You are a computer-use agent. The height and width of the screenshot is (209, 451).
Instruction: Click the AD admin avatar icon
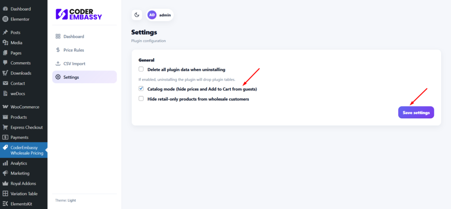(x=152, y=15)
